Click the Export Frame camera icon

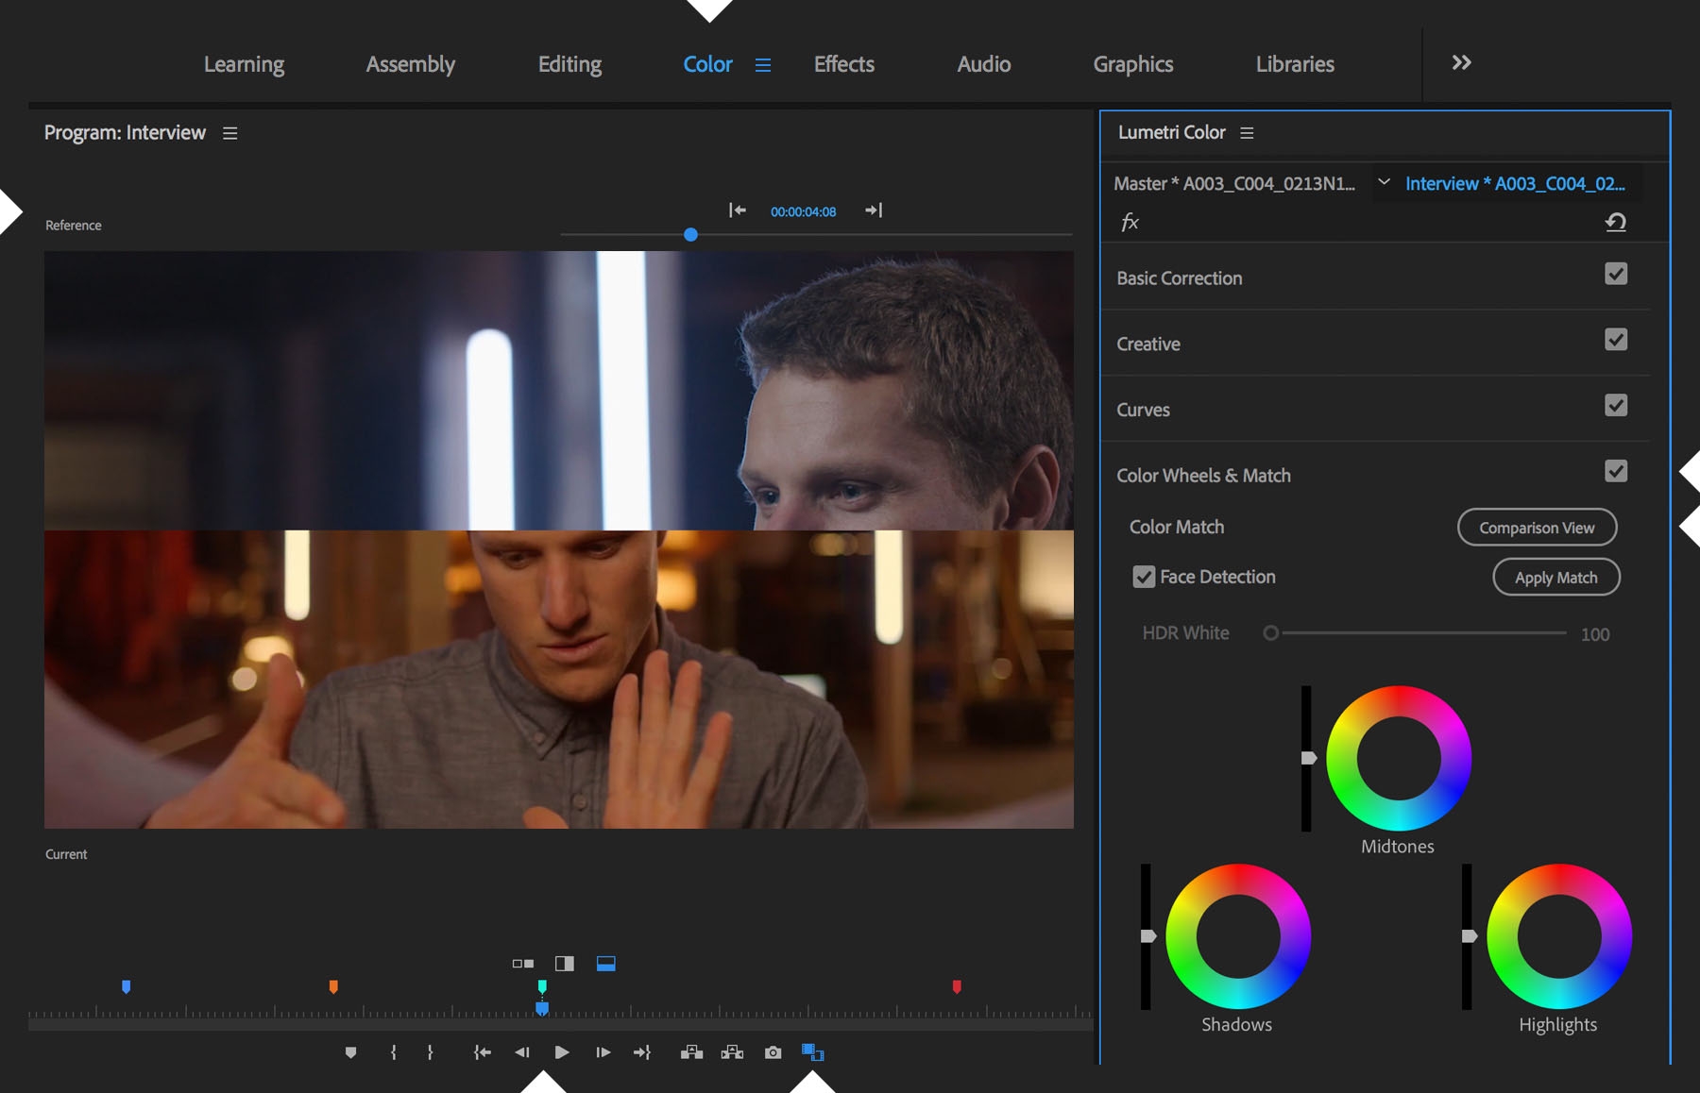[773, 1052]
